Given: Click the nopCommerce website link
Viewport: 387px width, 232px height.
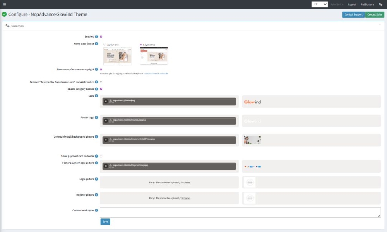Looking at the screenshot, I should click(x=156, y=73).
